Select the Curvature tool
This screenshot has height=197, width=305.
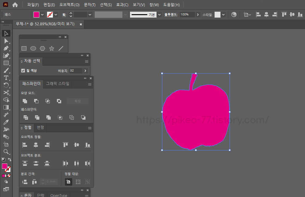click(x=6, y=55)
